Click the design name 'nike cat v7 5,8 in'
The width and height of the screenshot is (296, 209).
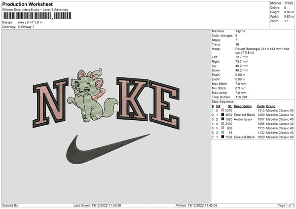point(30,22)
